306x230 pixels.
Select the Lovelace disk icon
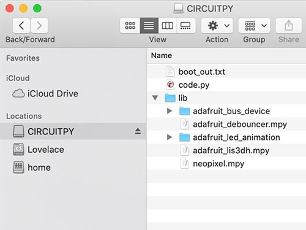(18, 149)
